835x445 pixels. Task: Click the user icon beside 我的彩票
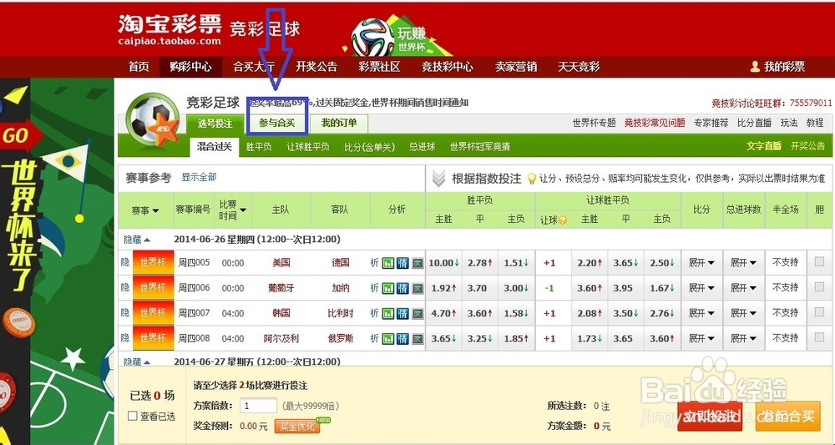pyautogui.click(x=755, y=67)
